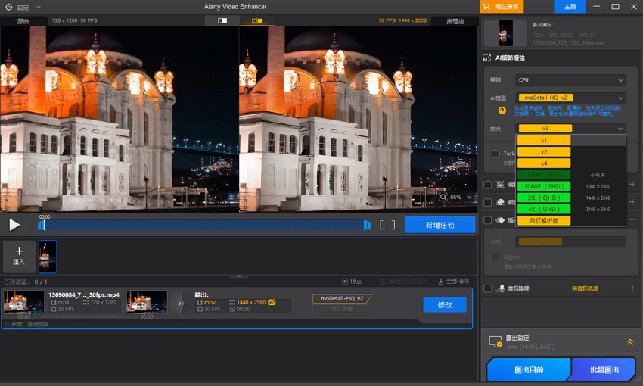Play the video preview

coord(14,225)
